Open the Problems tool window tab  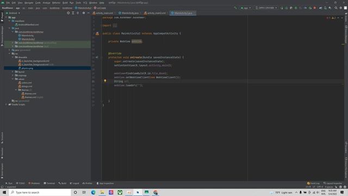tap(34, 183)
